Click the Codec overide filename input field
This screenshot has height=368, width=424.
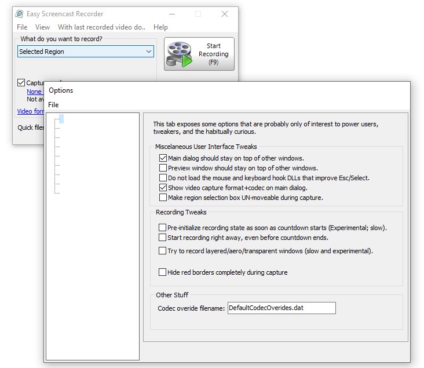(282, 308)
